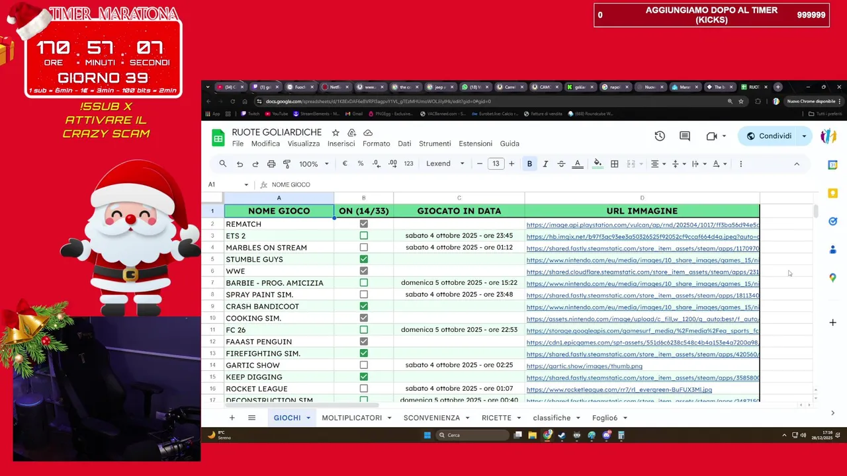Print the spreadsheet

tap(271, 164)
